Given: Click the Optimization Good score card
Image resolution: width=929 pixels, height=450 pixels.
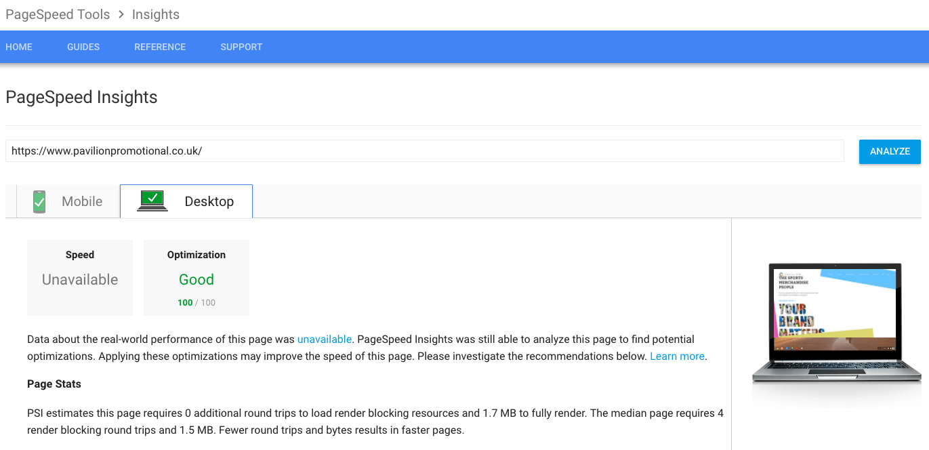Looking at the screenshot, I should coord(197,277).
